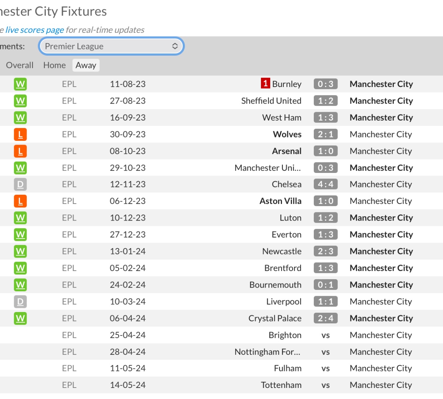Screen dimensions: 443x399
Task: Click the Chelsea team name
Action: (x=286, y=184)
